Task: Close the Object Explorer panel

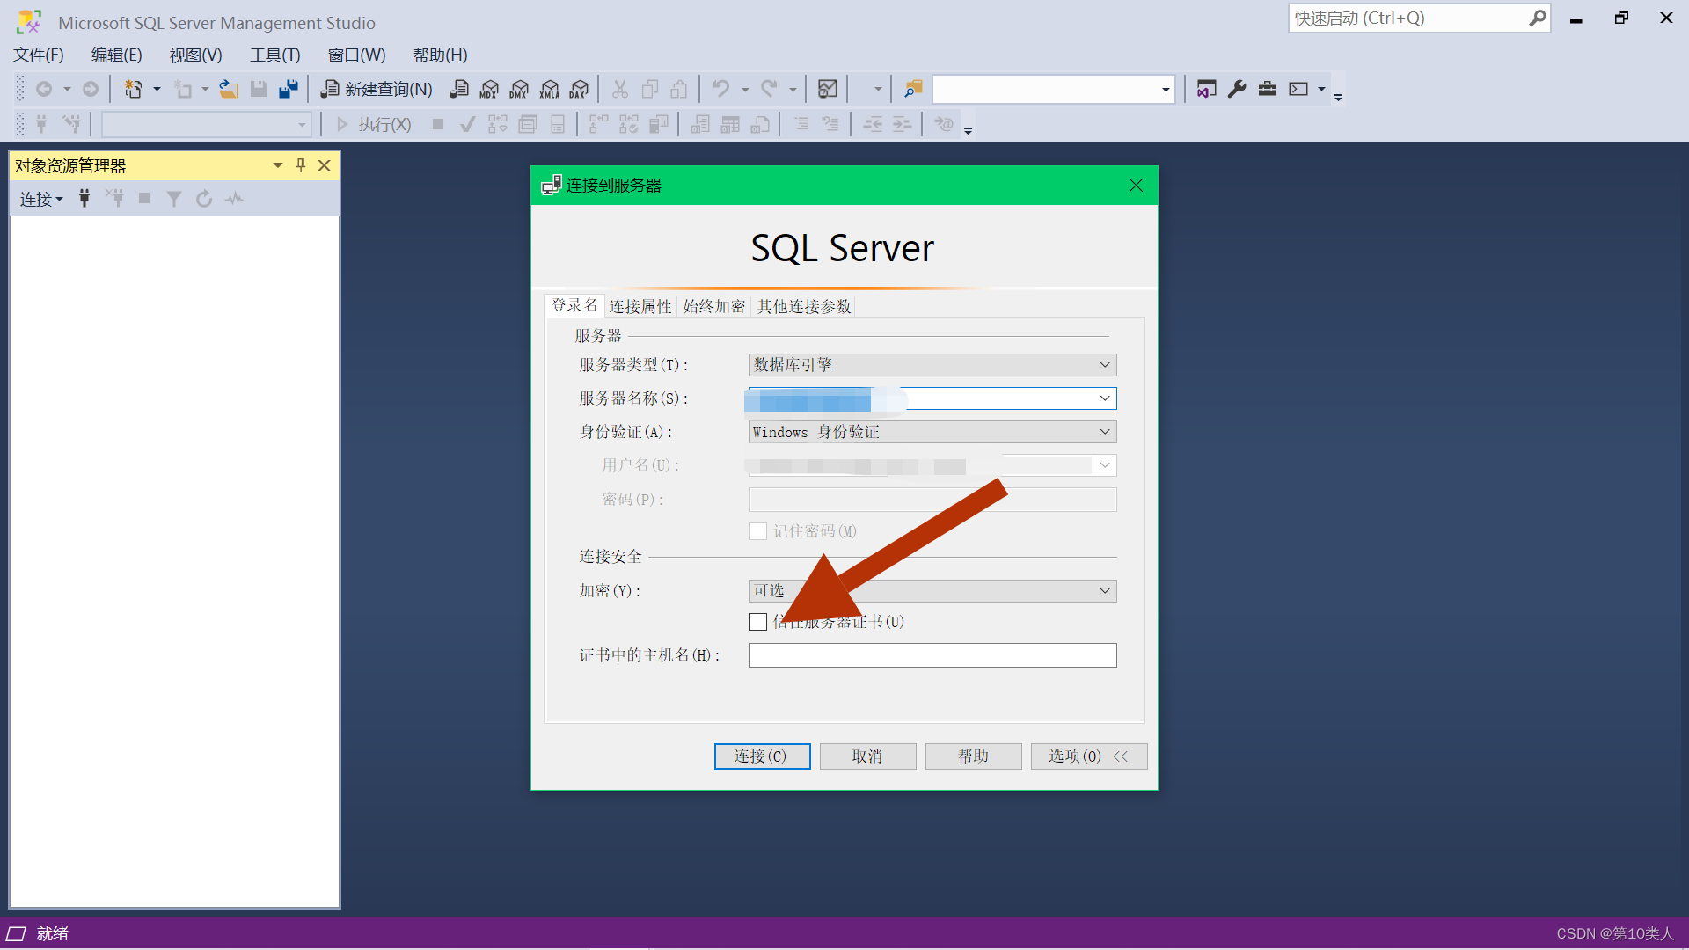Action: pos(324,165)
